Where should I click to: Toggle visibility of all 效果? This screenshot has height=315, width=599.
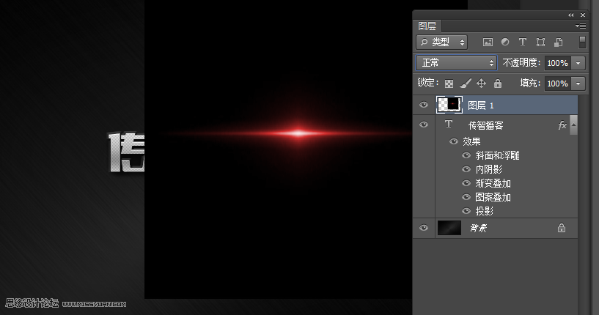click(453, 141)
